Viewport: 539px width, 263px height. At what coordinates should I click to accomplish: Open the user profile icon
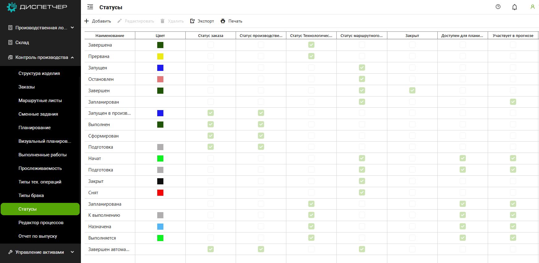pos(533,7)
